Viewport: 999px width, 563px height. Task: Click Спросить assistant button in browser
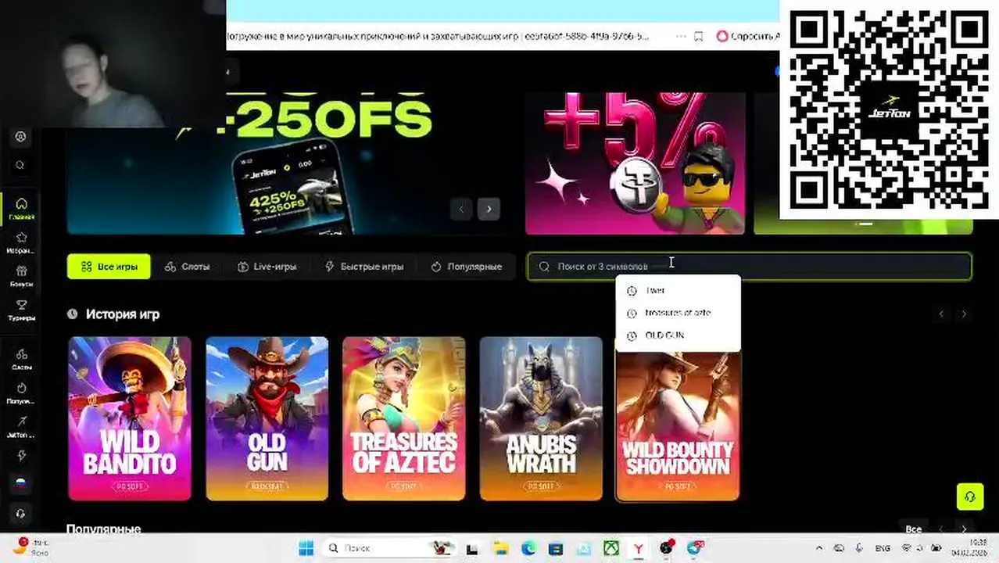747,36
